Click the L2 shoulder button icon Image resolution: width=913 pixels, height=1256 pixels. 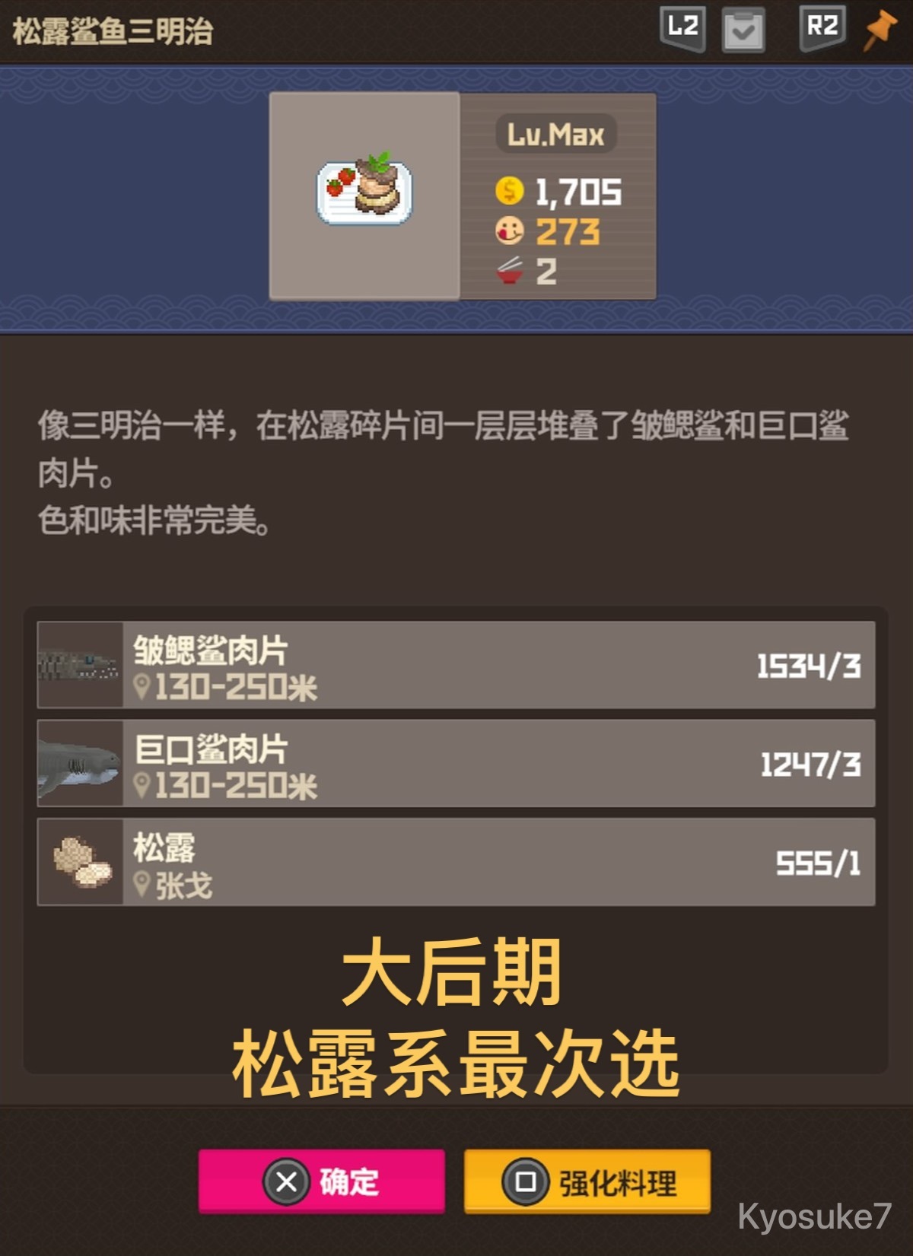coord(682,29)
